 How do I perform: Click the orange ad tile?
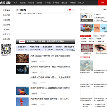click(x=97, y=28)
